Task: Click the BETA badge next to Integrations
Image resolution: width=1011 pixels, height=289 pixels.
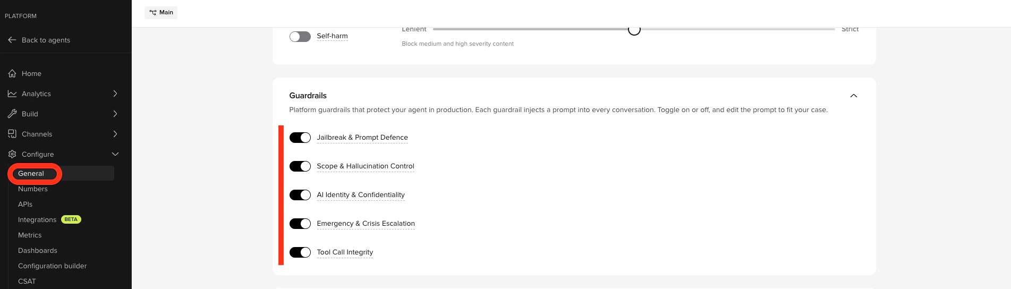Action: (71, 219)
